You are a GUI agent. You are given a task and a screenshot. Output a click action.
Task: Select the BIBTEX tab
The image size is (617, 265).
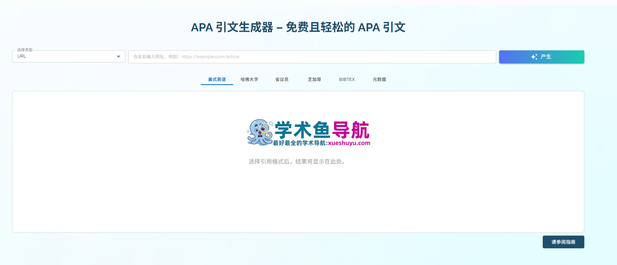coord(347,79)
